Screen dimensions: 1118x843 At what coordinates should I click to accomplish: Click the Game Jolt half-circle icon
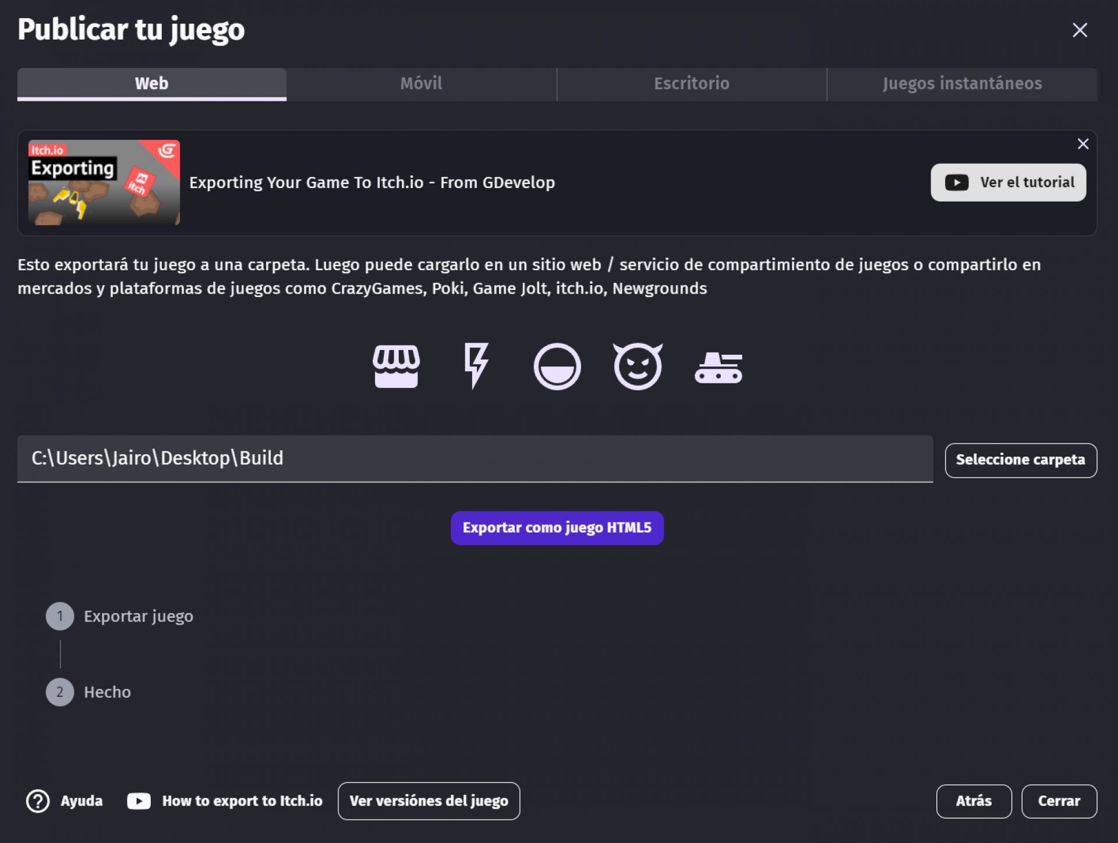(x=557, y=366)
